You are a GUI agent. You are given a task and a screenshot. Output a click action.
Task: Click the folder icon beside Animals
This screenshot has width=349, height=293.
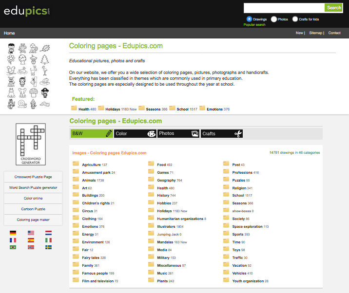(76, 180)
